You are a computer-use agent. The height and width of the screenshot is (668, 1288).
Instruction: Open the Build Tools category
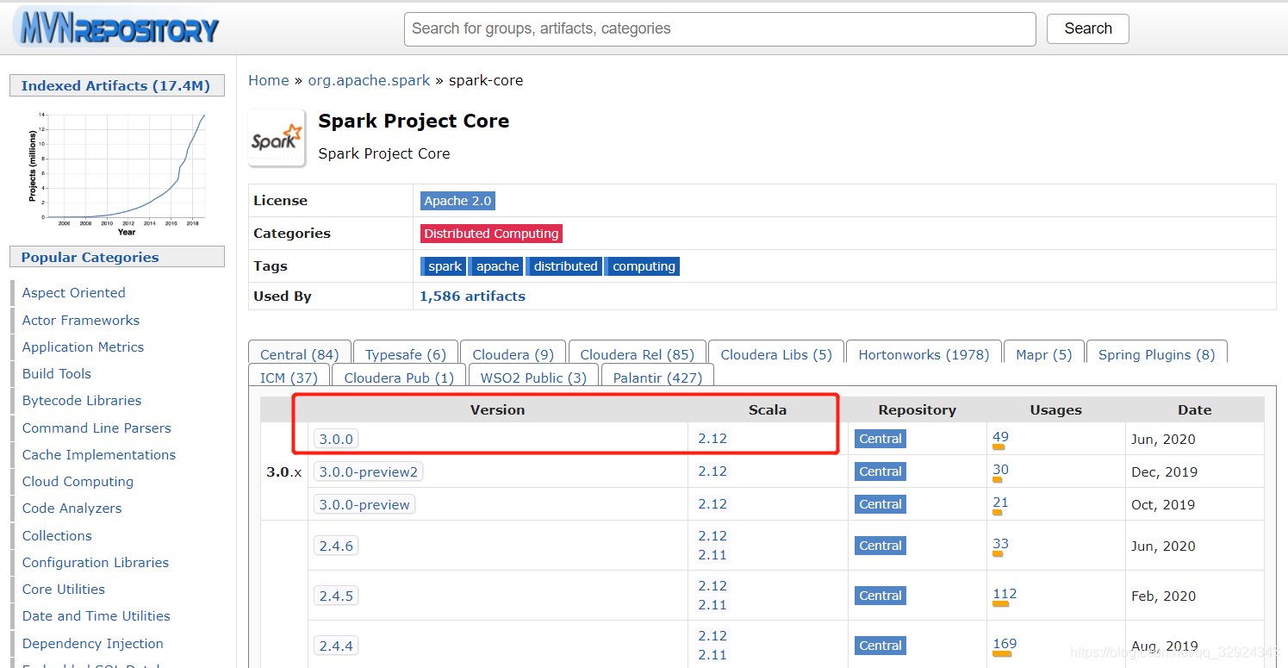click(x=57, y=373)
